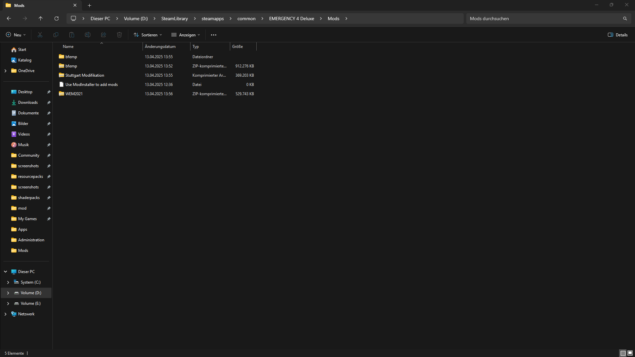
Task: Switch to details list view in status bar
Action: click(623, 353)
